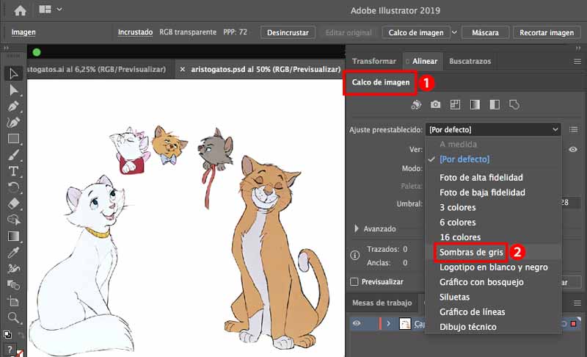Screen dimensions: 587x357
Task: Select the Blend tool
Action: pos(13,285)
